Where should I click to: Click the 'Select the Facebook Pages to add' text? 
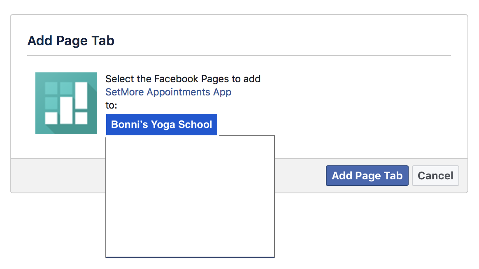183,79
